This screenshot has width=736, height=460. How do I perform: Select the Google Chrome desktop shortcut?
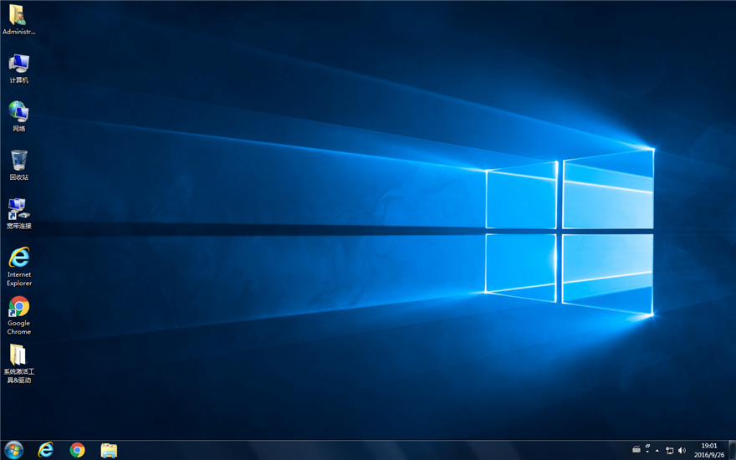[x=18, y=315]
